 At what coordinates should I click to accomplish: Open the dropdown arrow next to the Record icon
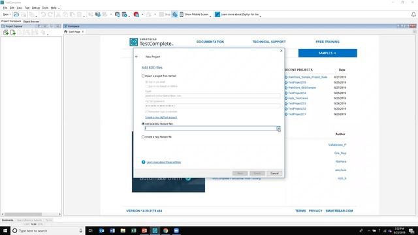142,14
